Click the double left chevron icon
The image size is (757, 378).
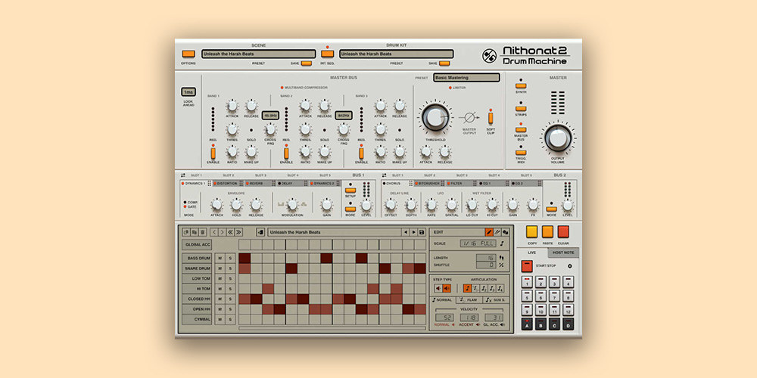tap(230, 232)
